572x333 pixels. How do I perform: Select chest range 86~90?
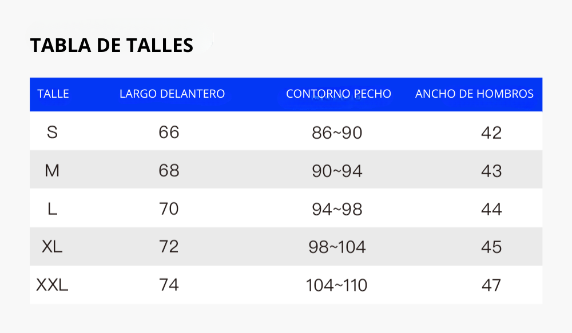coord(337,133)
